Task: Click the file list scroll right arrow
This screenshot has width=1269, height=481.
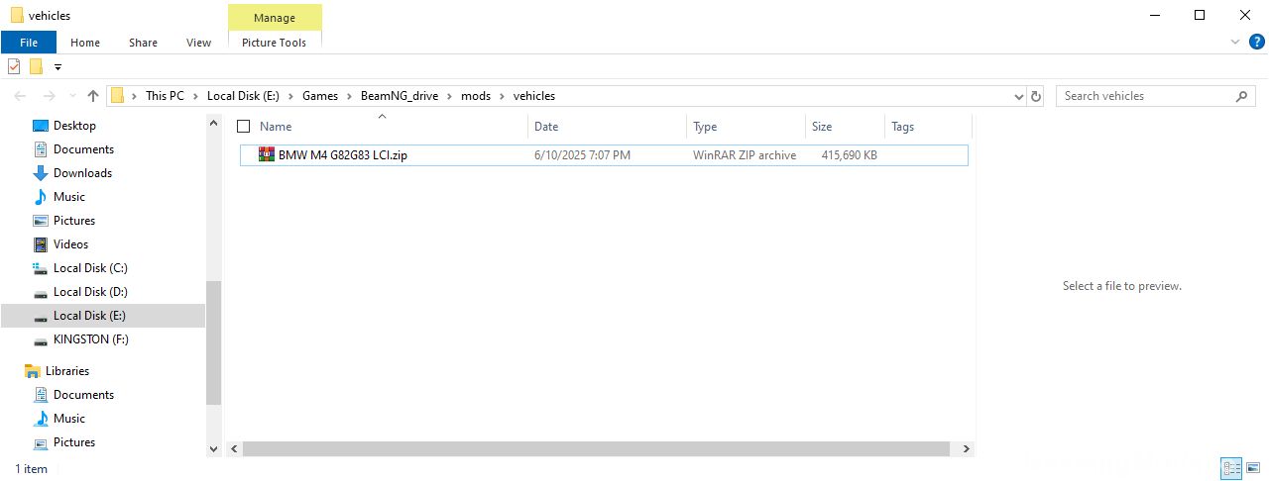Action: (967, 449)
